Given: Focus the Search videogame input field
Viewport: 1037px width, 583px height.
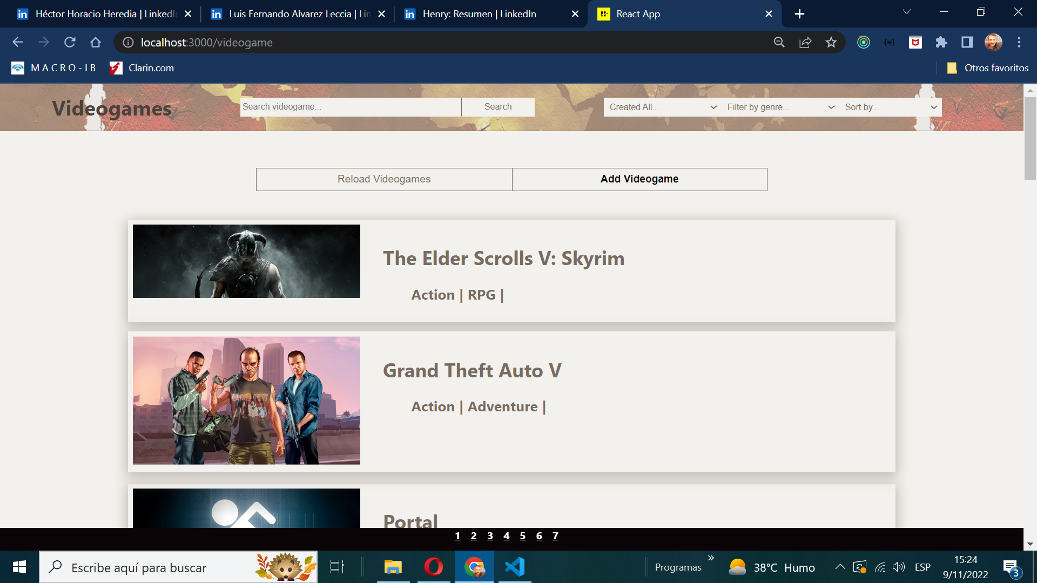Looking at the screenshot, I should tap(350, 107).
